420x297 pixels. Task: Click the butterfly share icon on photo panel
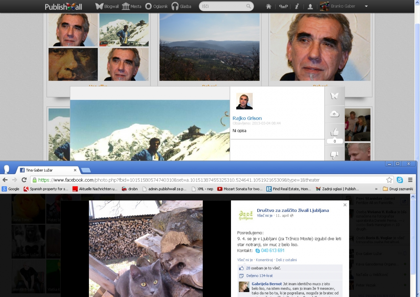335,96
